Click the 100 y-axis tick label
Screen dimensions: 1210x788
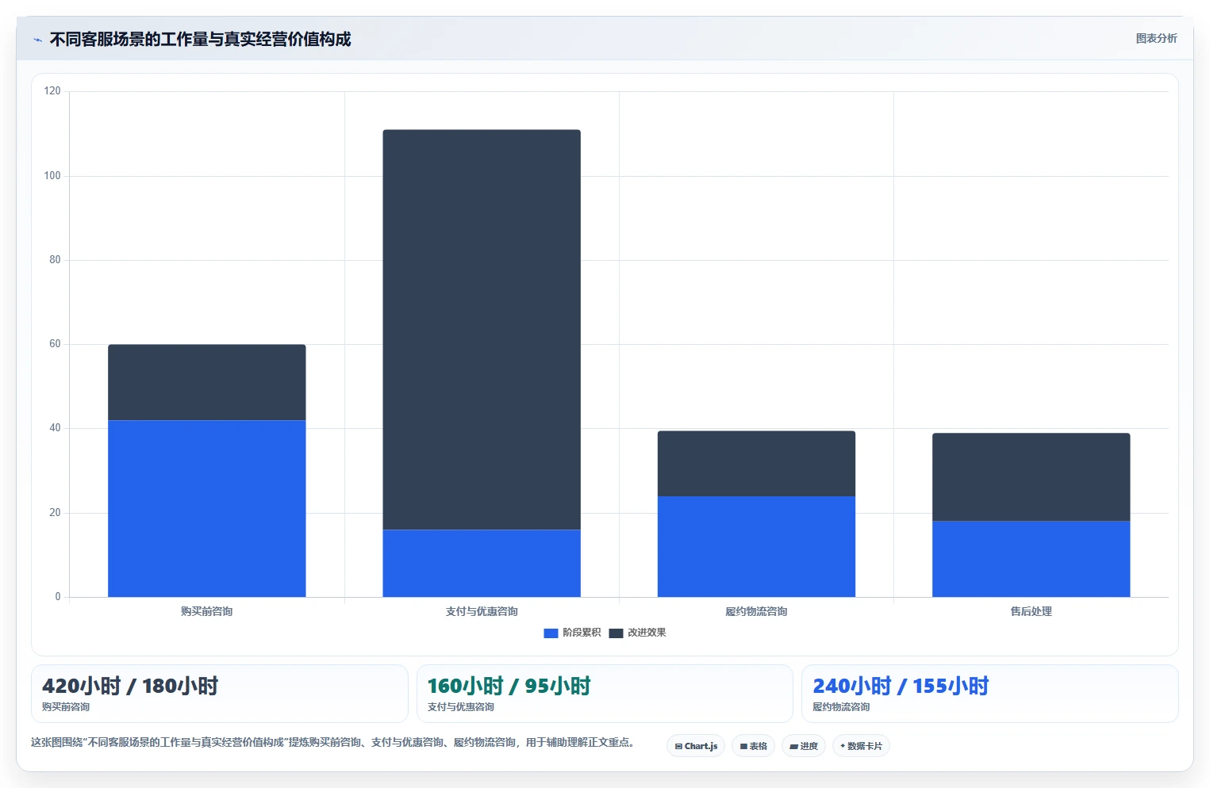pyautogui.click(x=52, y=175)
